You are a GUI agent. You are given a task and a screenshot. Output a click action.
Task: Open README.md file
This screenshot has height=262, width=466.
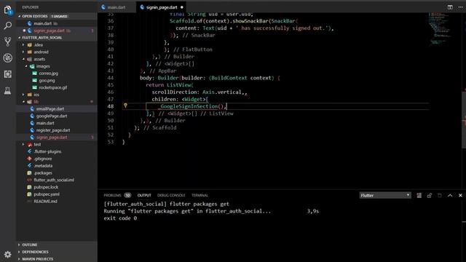[57, 202]
